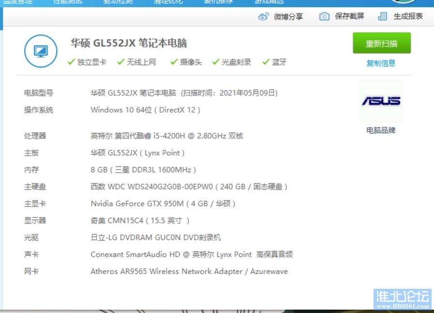This screenshot has width=434, height=313.
Task: Click the 独立显卡 checkmark feature
Action: tap(87, 62)
